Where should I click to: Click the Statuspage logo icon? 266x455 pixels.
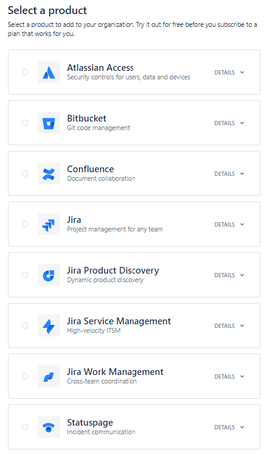[49, 427]
